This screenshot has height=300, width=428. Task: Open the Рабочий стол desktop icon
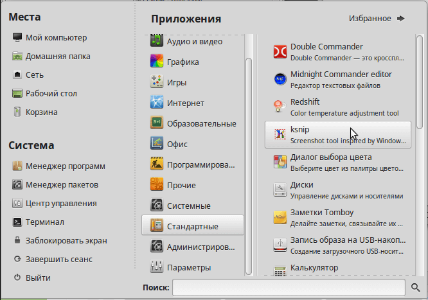coord(17,93)
